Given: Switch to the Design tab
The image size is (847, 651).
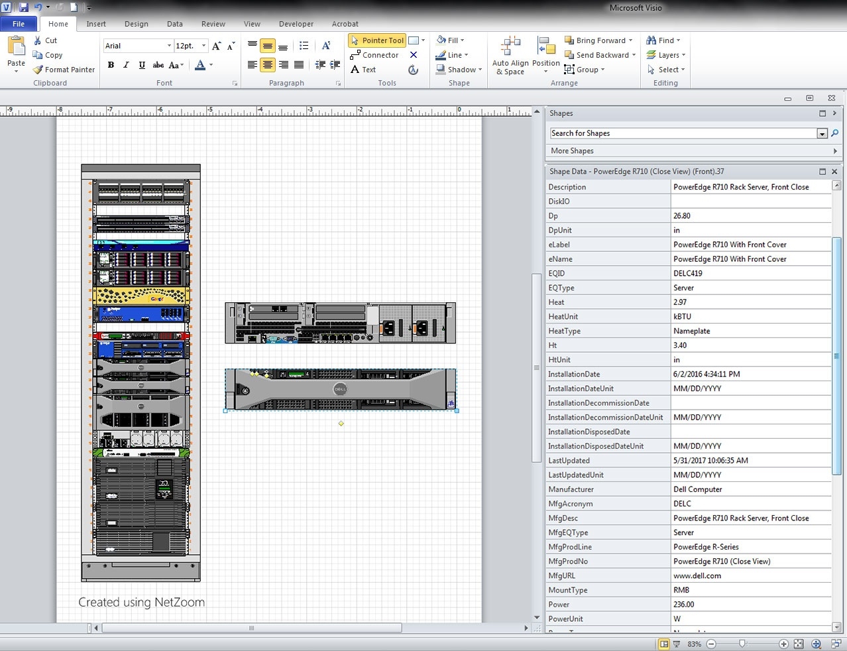Looking at the screenshot, I should click(136, 24).
